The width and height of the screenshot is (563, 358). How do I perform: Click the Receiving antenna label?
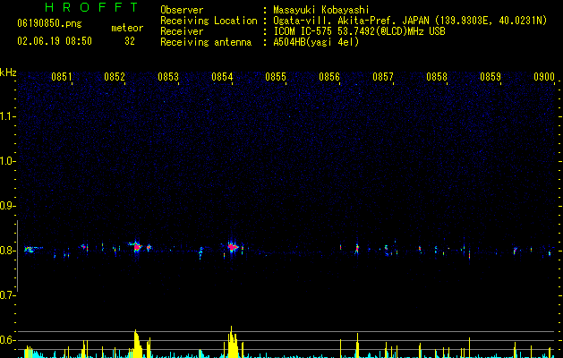(206, 42)
